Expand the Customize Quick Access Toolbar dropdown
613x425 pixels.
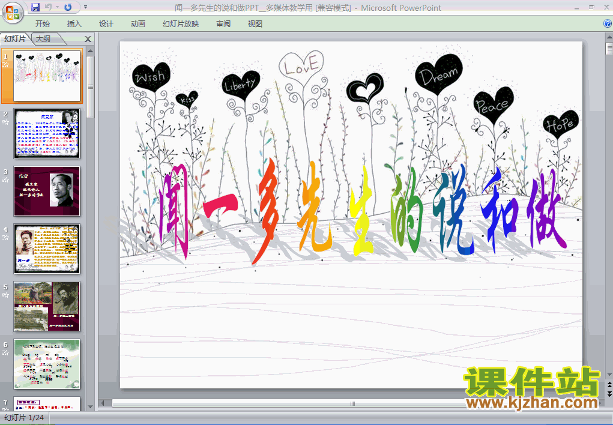tap(86, 7)
